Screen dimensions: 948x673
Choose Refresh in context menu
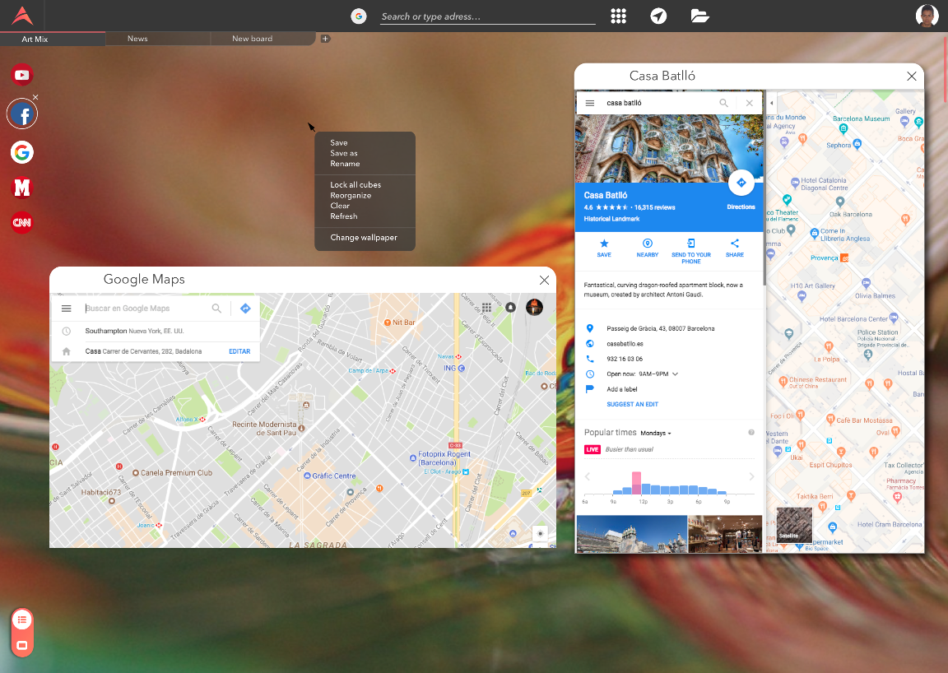click(343, 216)
